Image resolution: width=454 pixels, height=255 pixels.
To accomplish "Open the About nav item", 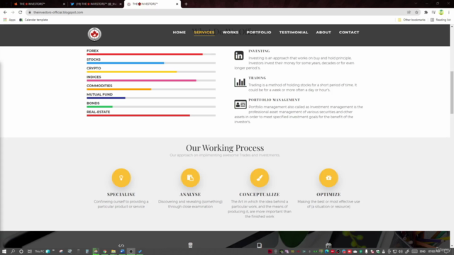I will tap(323, 33).
